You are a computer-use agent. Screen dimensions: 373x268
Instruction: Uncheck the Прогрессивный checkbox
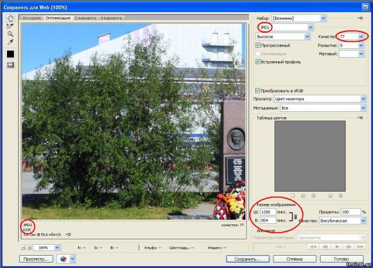258,45
